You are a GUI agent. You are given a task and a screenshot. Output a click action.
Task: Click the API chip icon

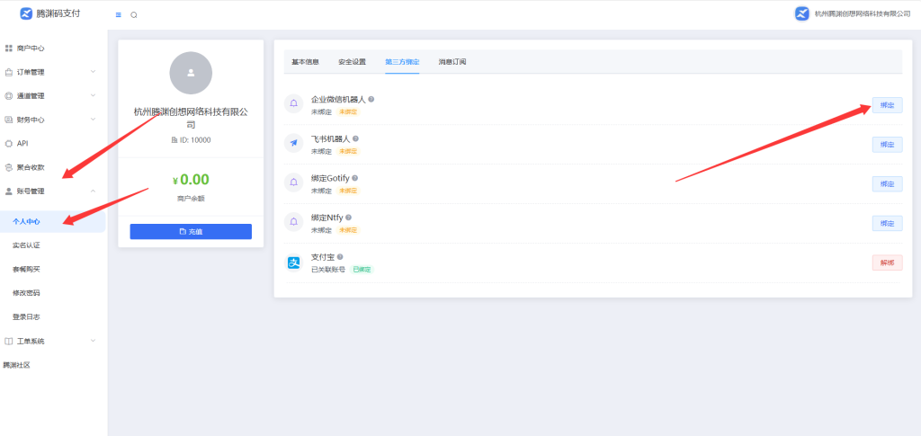[9, 143]
